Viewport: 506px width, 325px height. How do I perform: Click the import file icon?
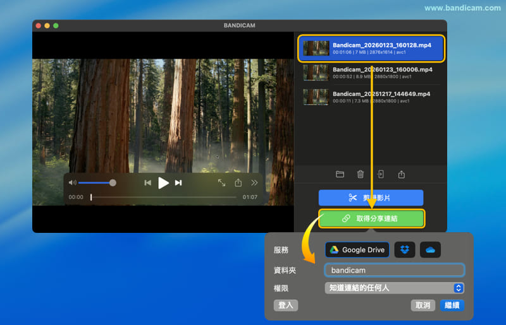coord(381,175)
